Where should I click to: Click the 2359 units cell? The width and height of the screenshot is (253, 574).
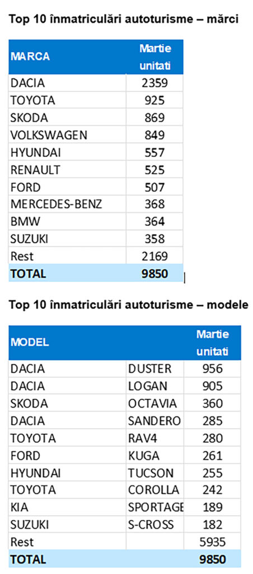(x=154, y=83)
